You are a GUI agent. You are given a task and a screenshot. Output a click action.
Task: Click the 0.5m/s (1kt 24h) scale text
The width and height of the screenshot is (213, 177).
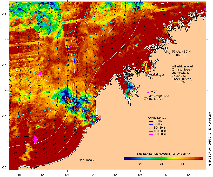tap(182, 79)
